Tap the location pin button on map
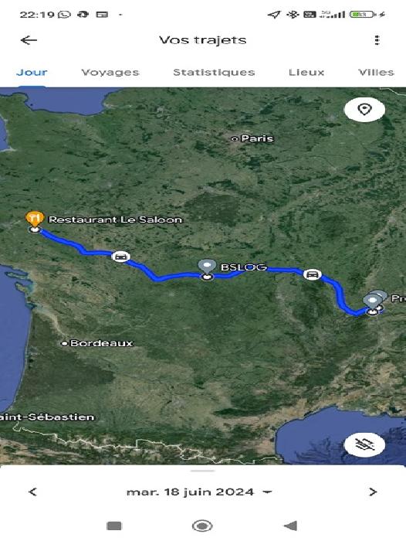The width and height of the screenshot is (406, 541). (364, 110)
